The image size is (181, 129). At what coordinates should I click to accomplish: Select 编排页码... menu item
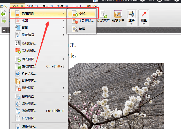point(39,126)
